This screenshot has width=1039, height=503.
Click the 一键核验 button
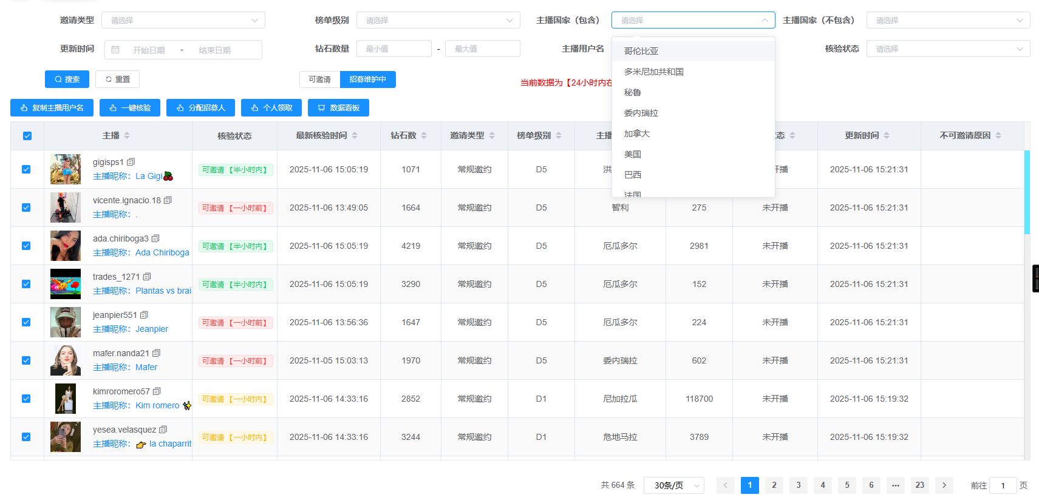tap(129, 107)
